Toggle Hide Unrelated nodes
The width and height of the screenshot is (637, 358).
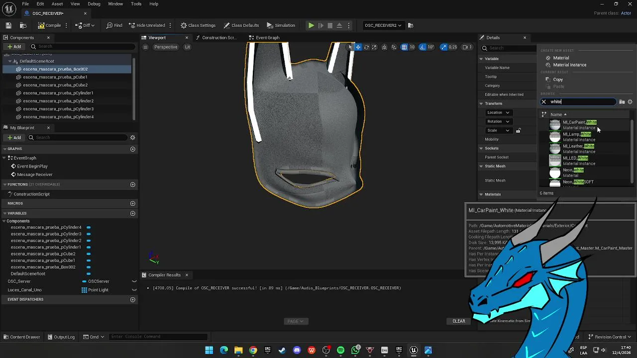147,25
